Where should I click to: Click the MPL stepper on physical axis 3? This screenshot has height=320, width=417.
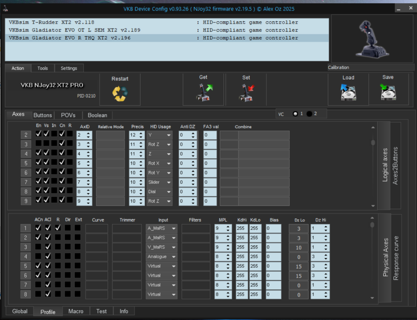click(x=228, y=247)
